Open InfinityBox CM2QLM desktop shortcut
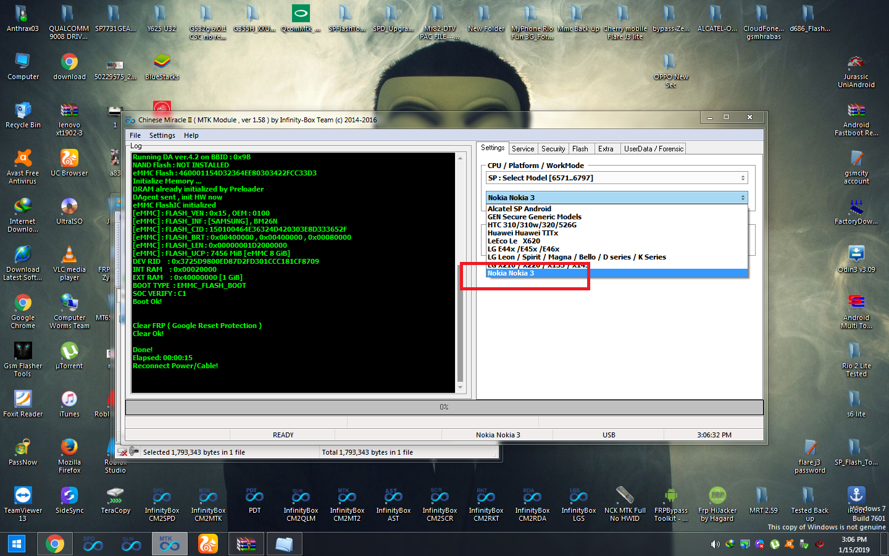Viewport: 889px width, 556px height. click(301, 503)
